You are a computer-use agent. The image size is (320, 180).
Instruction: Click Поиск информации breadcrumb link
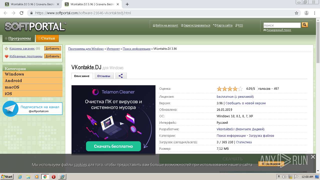pyautogui.click(x=136, y=49)
